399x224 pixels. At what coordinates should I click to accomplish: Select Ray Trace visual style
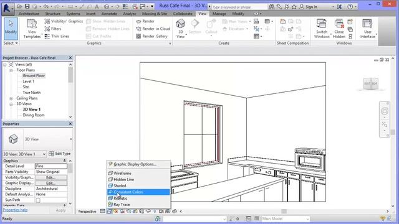click(x=138, y=205)
